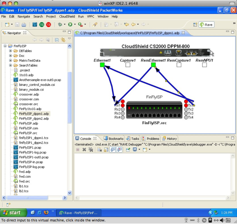Open the Navigator view menu triangle
The image size is (237, 224).
pyautogui.click(x=69, y=39)
